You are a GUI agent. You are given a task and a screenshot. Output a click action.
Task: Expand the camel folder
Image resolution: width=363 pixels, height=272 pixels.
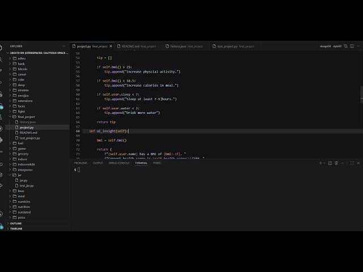click(10, 74)
